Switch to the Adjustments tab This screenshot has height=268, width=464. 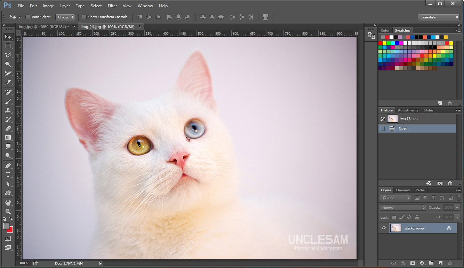click(408, 110)
